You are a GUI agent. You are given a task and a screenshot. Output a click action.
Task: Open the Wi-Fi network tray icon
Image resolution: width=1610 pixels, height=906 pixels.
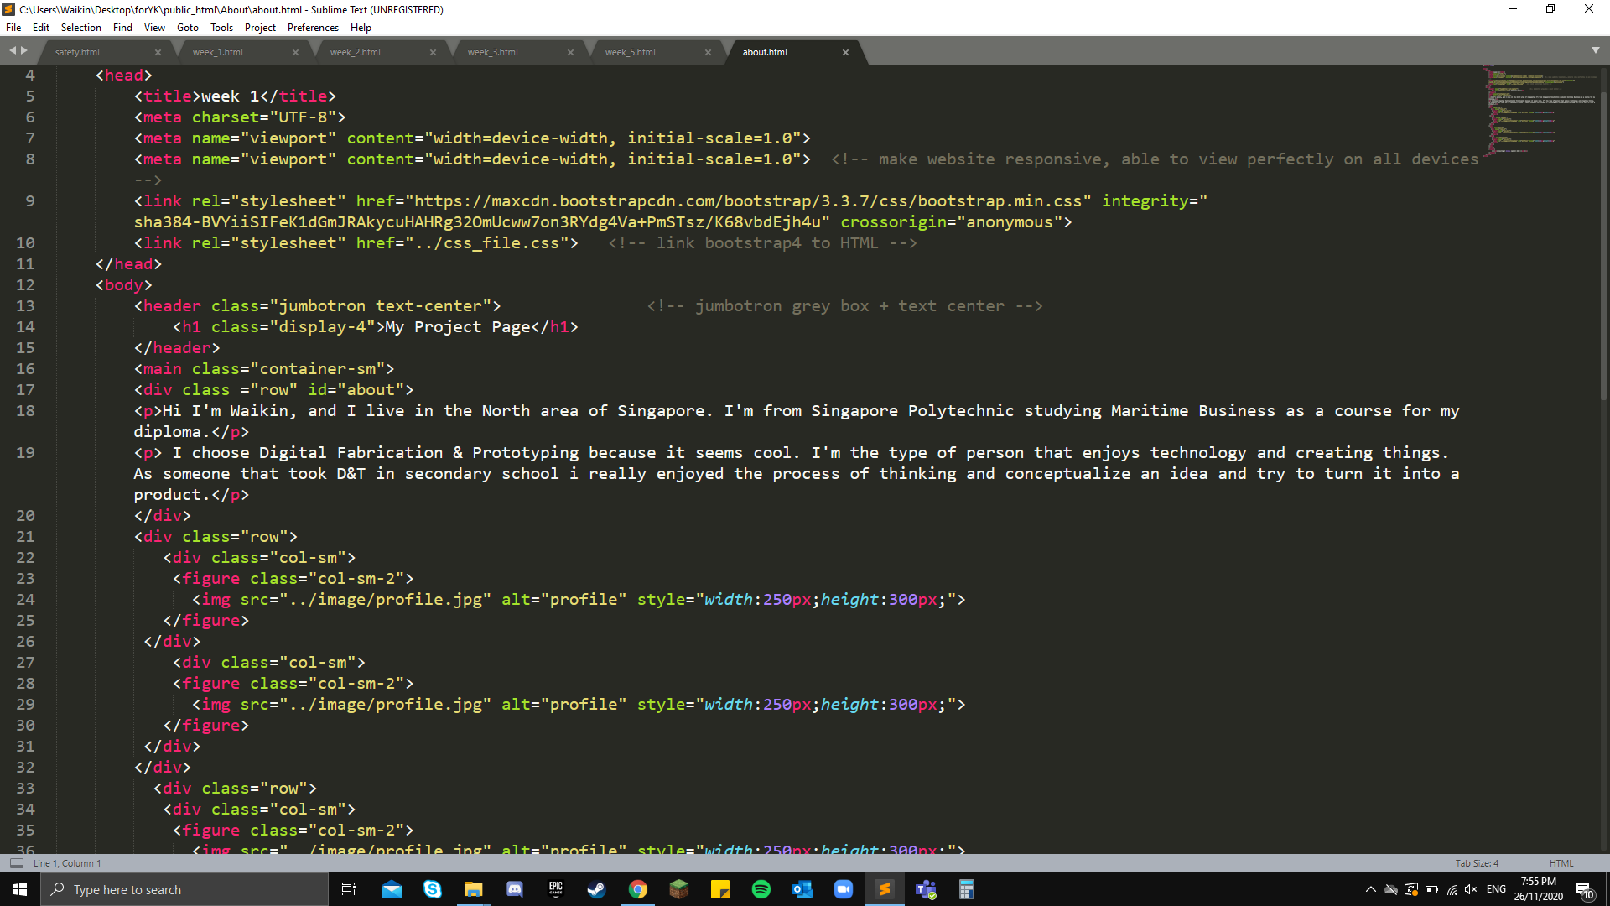pos(1452,889)
